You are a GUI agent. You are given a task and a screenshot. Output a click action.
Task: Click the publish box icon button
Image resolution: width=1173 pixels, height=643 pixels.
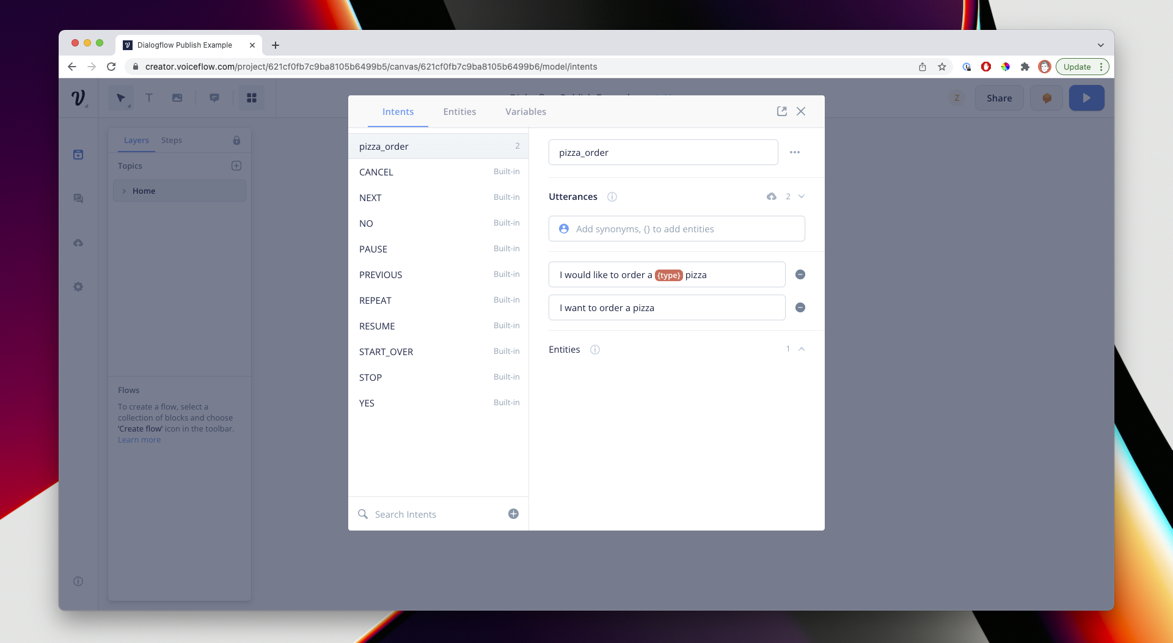coord(1047,98)
